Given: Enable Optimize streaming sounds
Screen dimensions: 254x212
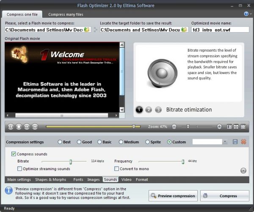Looking at the screenshot, I should tap(19, 169).
